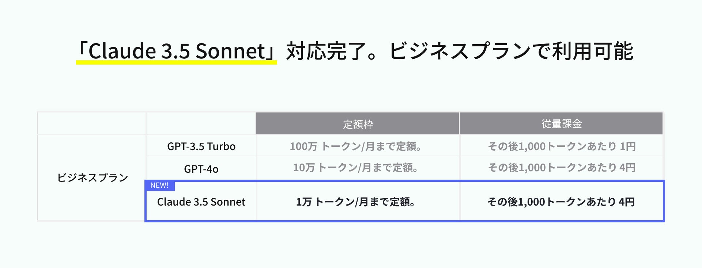Click the 「Claude 3.5 Sonnet」 headline text
This screenshot has height=268, width=702.
pyautogui.click(x=176, y=51)
